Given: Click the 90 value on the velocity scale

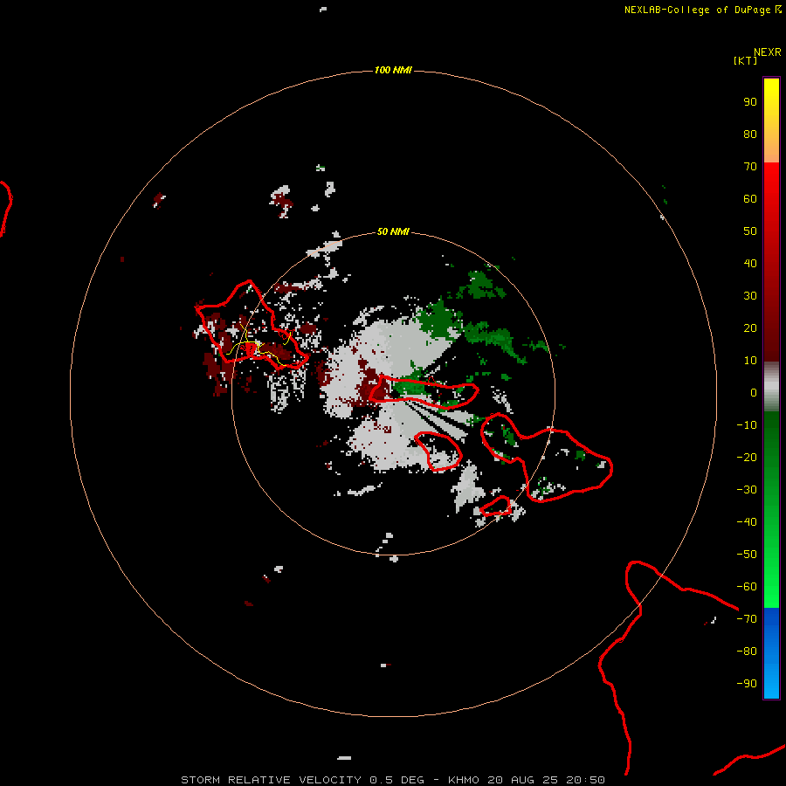Looking at the screenshot, I should [x=750, y=102].
